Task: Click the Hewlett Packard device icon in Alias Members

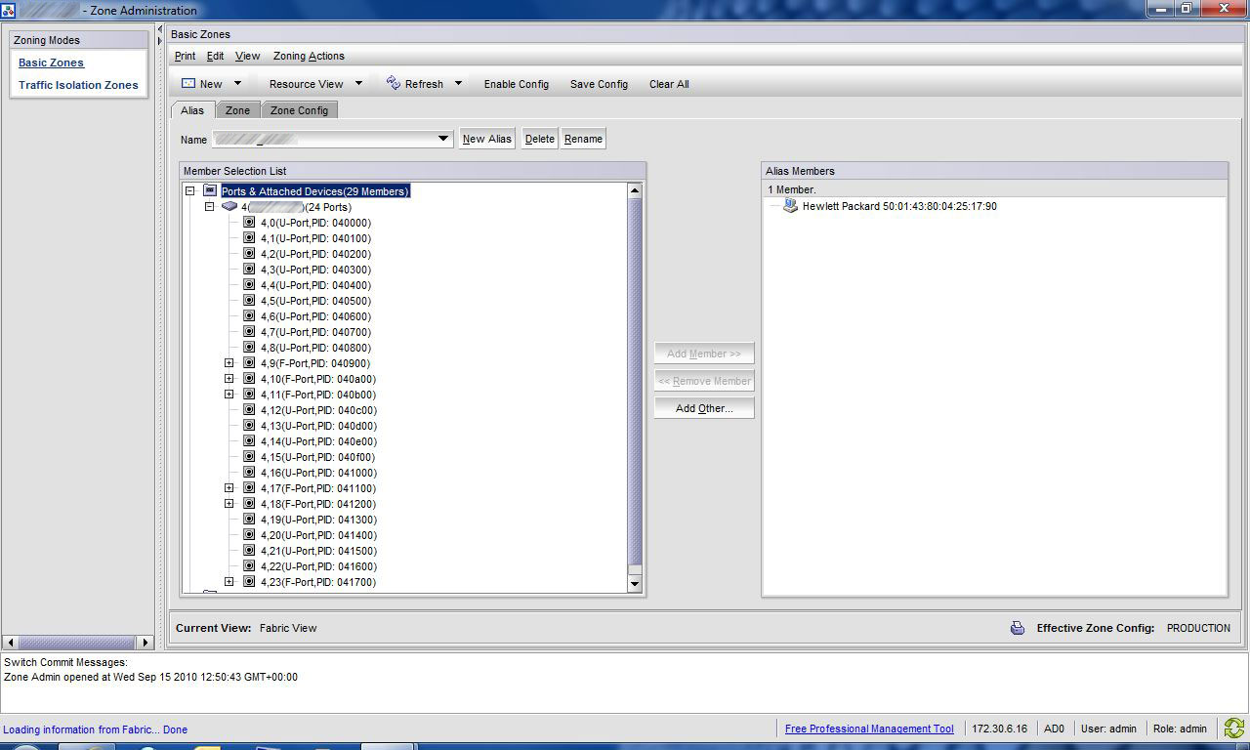Action: [x=790, y=206]
